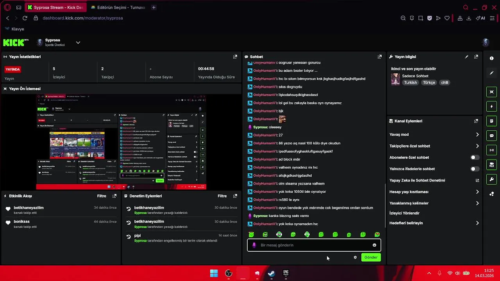Click the address bar URL
This screenshot has width=500, height=281.
tap(82, 18)
